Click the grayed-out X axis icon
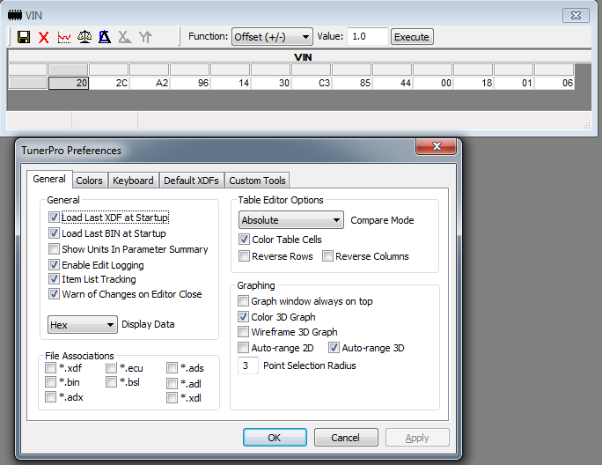 click(125, 37)
